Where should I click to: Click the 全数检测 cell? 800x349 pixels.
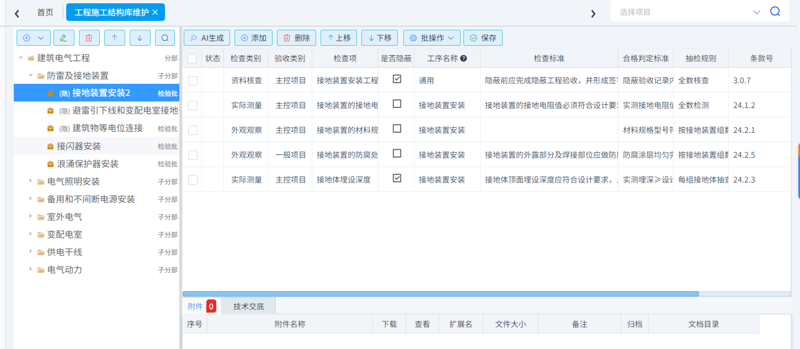tap(701, 105)
